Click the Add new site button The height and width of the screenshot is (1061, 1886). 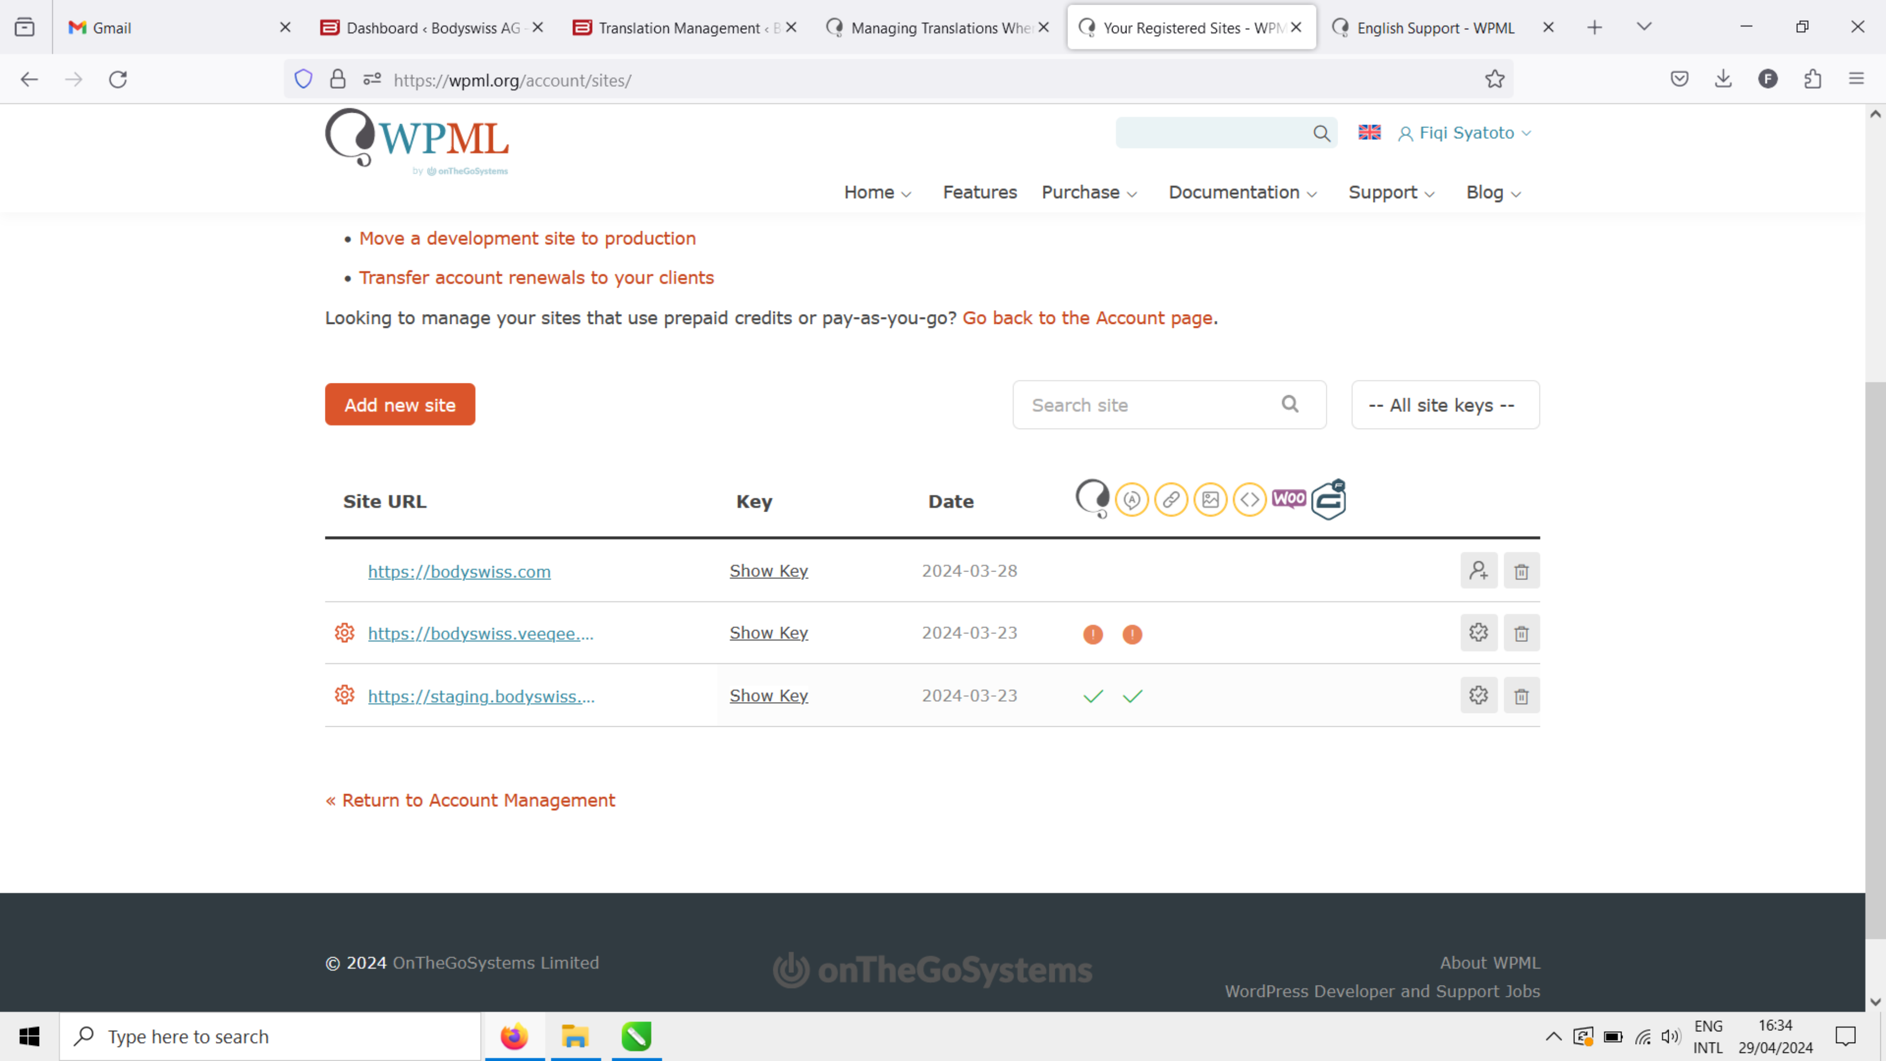click(400, 404)
